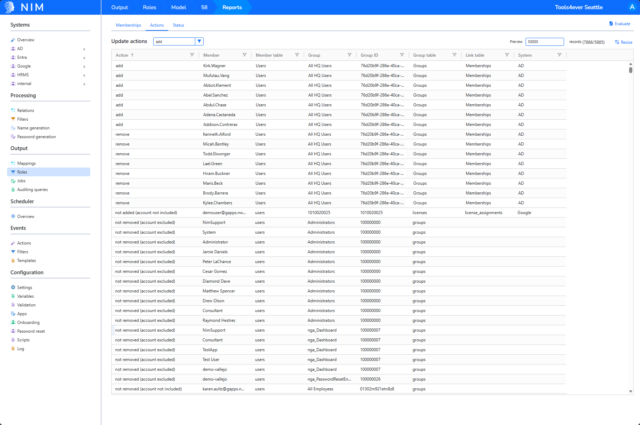Open the Member column filter
Screen dimensions: 640x425
pos(245,55)
